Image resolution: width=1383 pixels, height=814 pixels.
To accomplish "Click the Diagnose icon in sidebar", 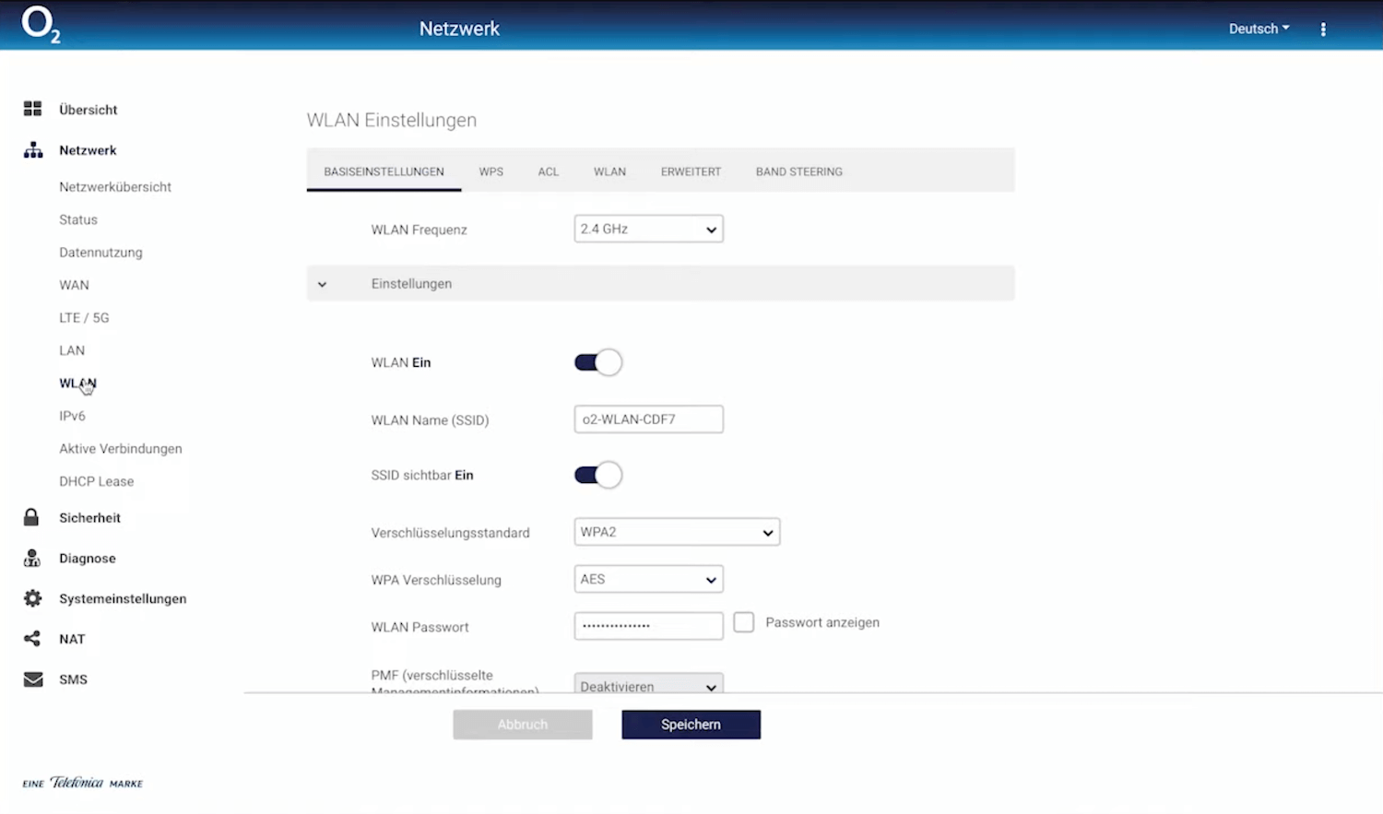I will click(32, 558).
